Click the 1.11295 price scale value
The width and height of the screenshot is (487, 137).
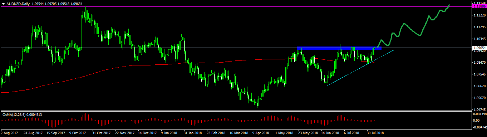[480, 27]
